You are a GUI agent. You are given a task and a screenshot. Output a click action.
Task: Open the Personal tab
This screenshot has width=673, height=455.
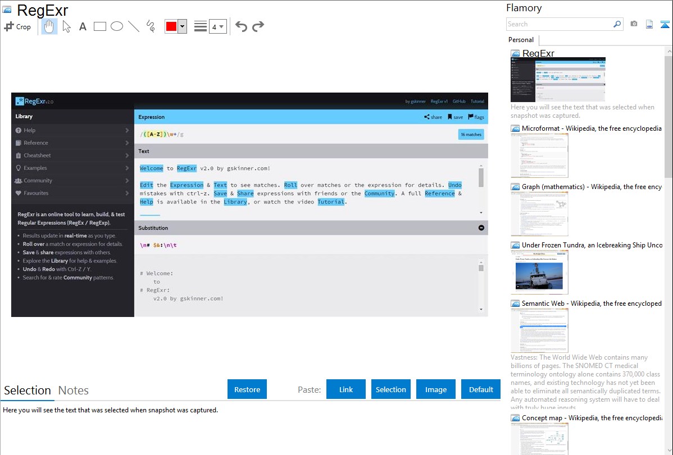(x=521, y=40)
